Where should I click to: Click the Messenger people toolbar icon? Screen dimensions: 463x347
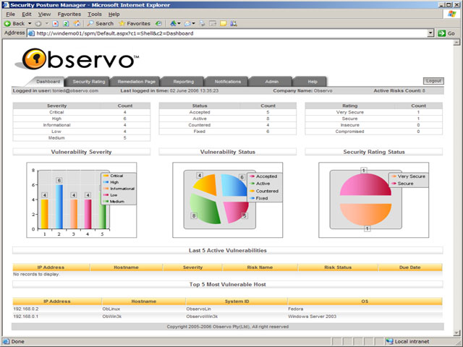pos(234,24)
